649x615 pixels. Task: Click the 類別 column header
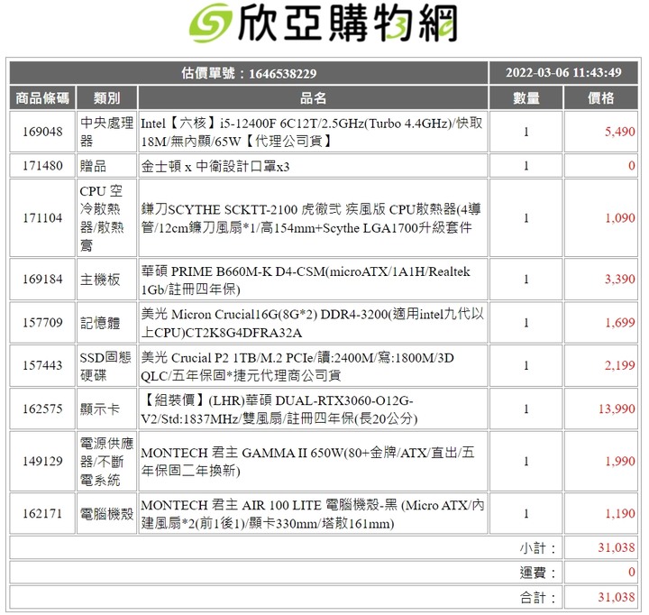[106, 98]
